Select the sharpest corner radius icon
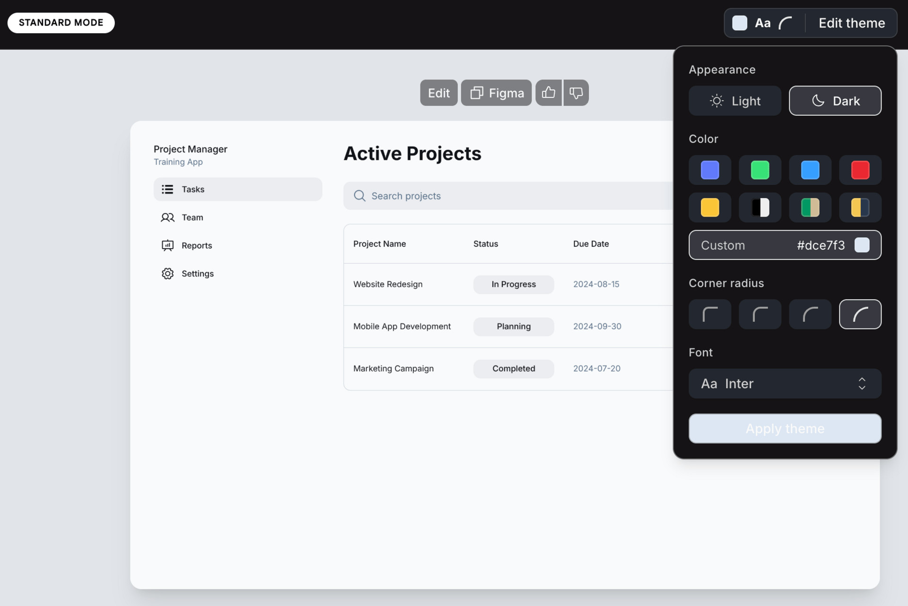Image resolution: width=908 pixels, height=606 pixels. click(x=709, y=314)
